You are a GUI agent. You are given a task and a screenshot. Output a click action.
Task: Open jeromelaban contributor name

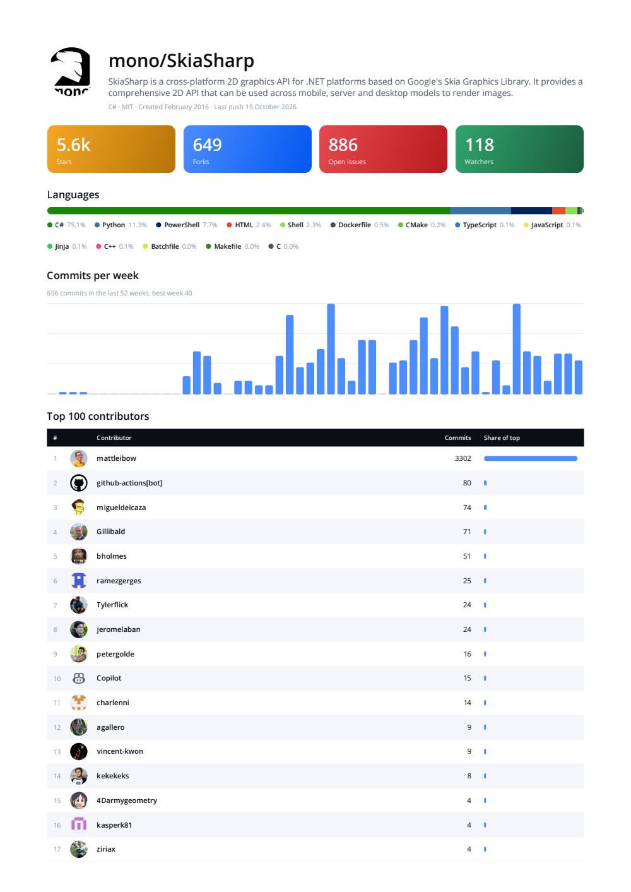pyautogui.click(x=119, y=629)
